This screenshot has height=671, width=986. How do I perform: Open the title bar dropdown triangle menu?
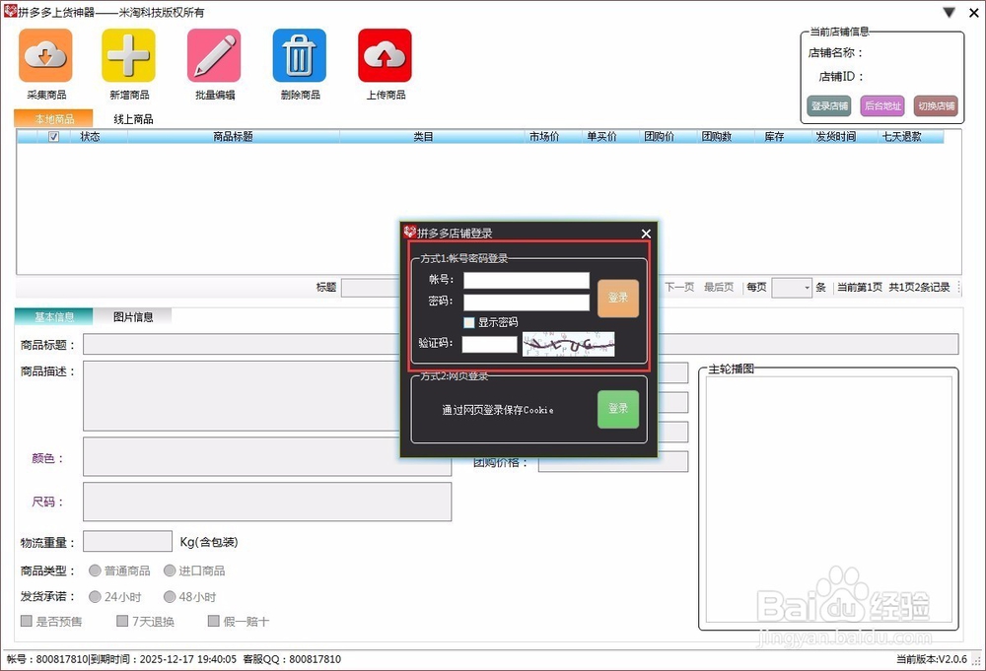[x=949, y=13]
